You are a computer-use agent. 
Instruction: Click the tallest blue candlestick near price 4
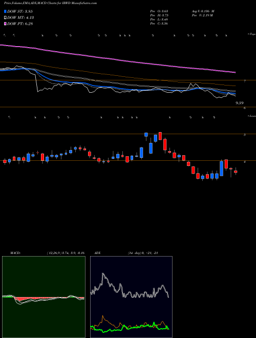[x=221, y=168]
